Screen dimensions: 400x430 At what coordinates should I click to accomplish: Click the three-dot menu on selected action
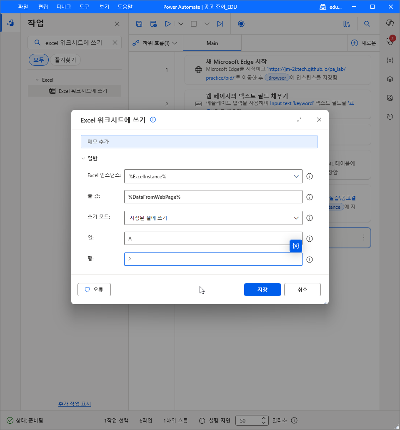tap(364, 237)
